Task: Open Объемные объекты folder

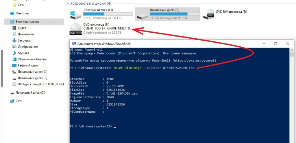Action: [x=32, y=59]
